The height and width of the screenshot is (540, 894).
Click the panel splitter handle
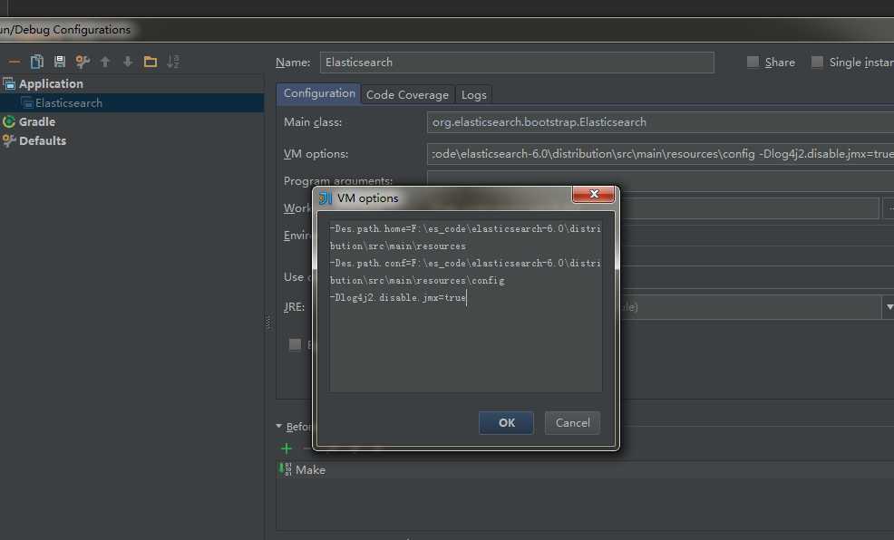click(268, 323)
